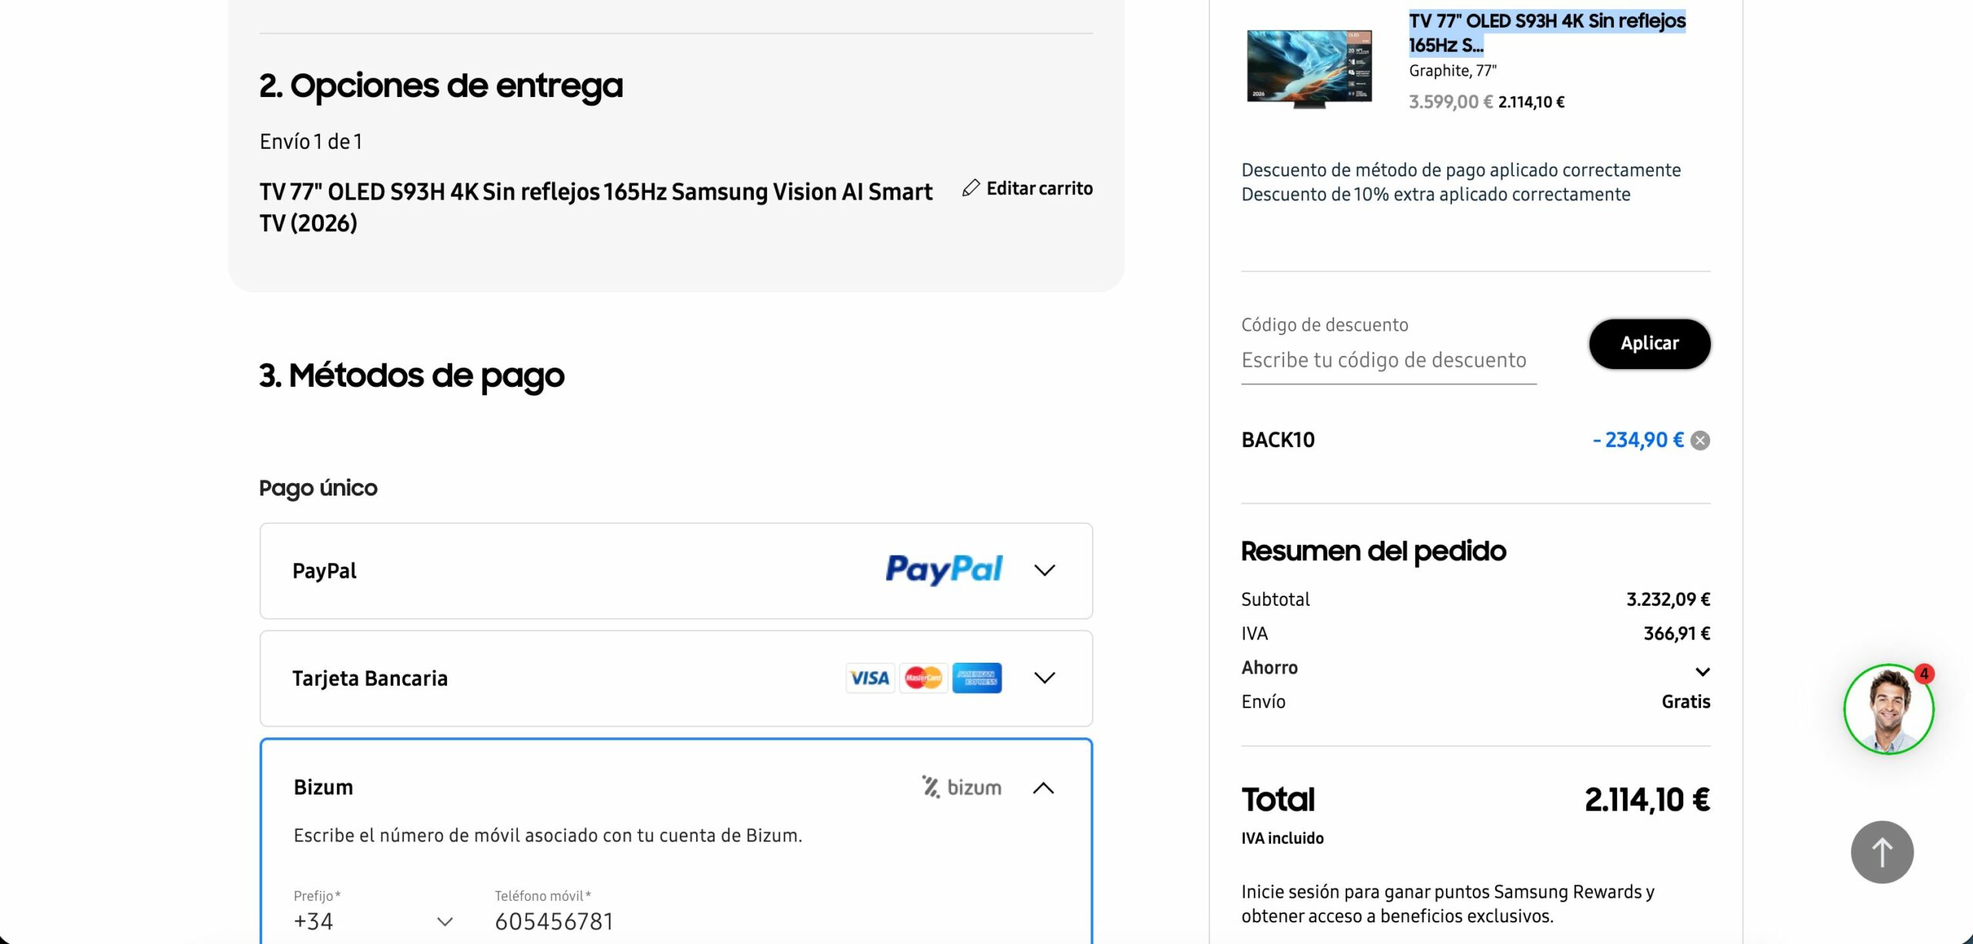Image resolution: width=1973 pixels, height=944 pixels.
Task: Expand the Tarjeta Bancaria payment option
Action: coord(1044,678)
